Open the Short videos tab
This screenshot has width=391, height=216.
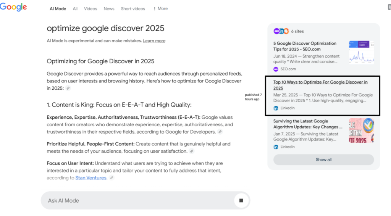(133, 9)
